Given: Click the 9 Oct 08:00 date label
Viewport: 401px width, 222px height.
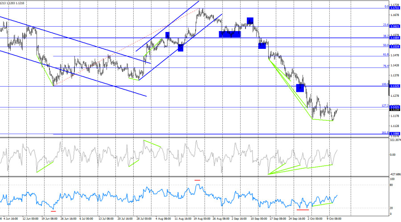Looking at the screenshot, I should pos(334,219).
